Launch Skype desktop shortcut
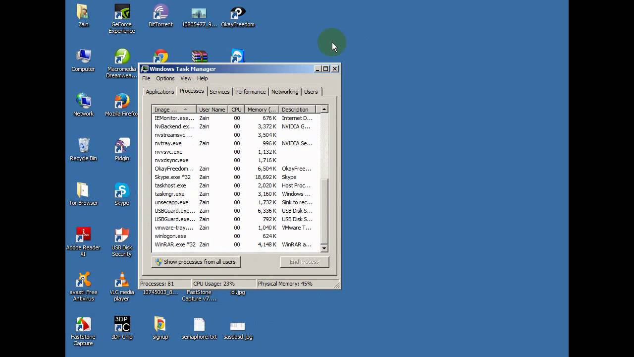 tap(122, 194)
